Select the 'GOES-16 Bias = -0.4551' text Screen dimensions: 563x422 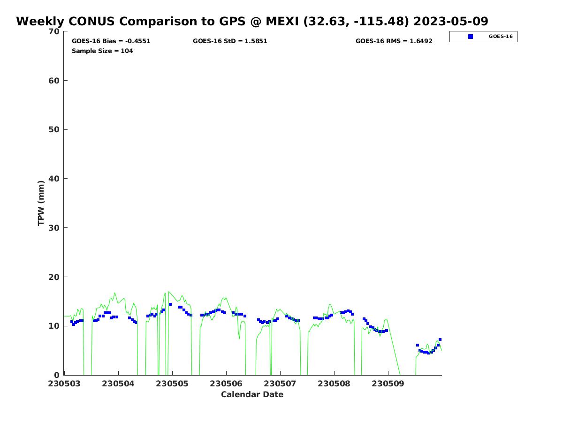pos(111,41)
